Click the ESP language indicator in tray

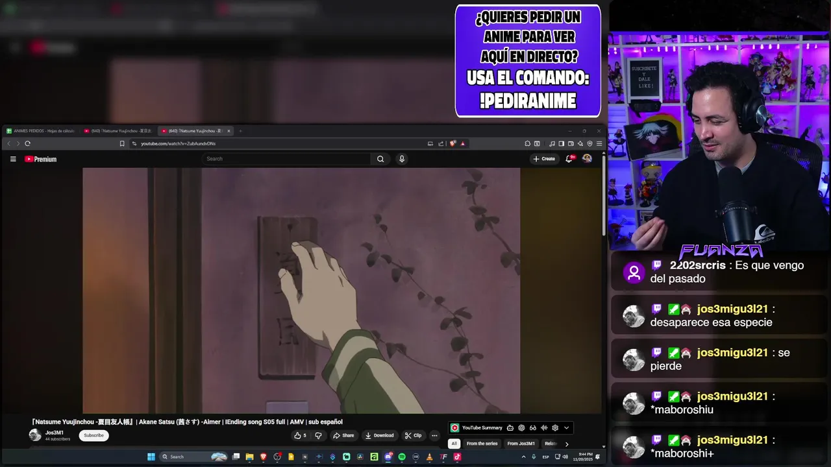[545, 457]
